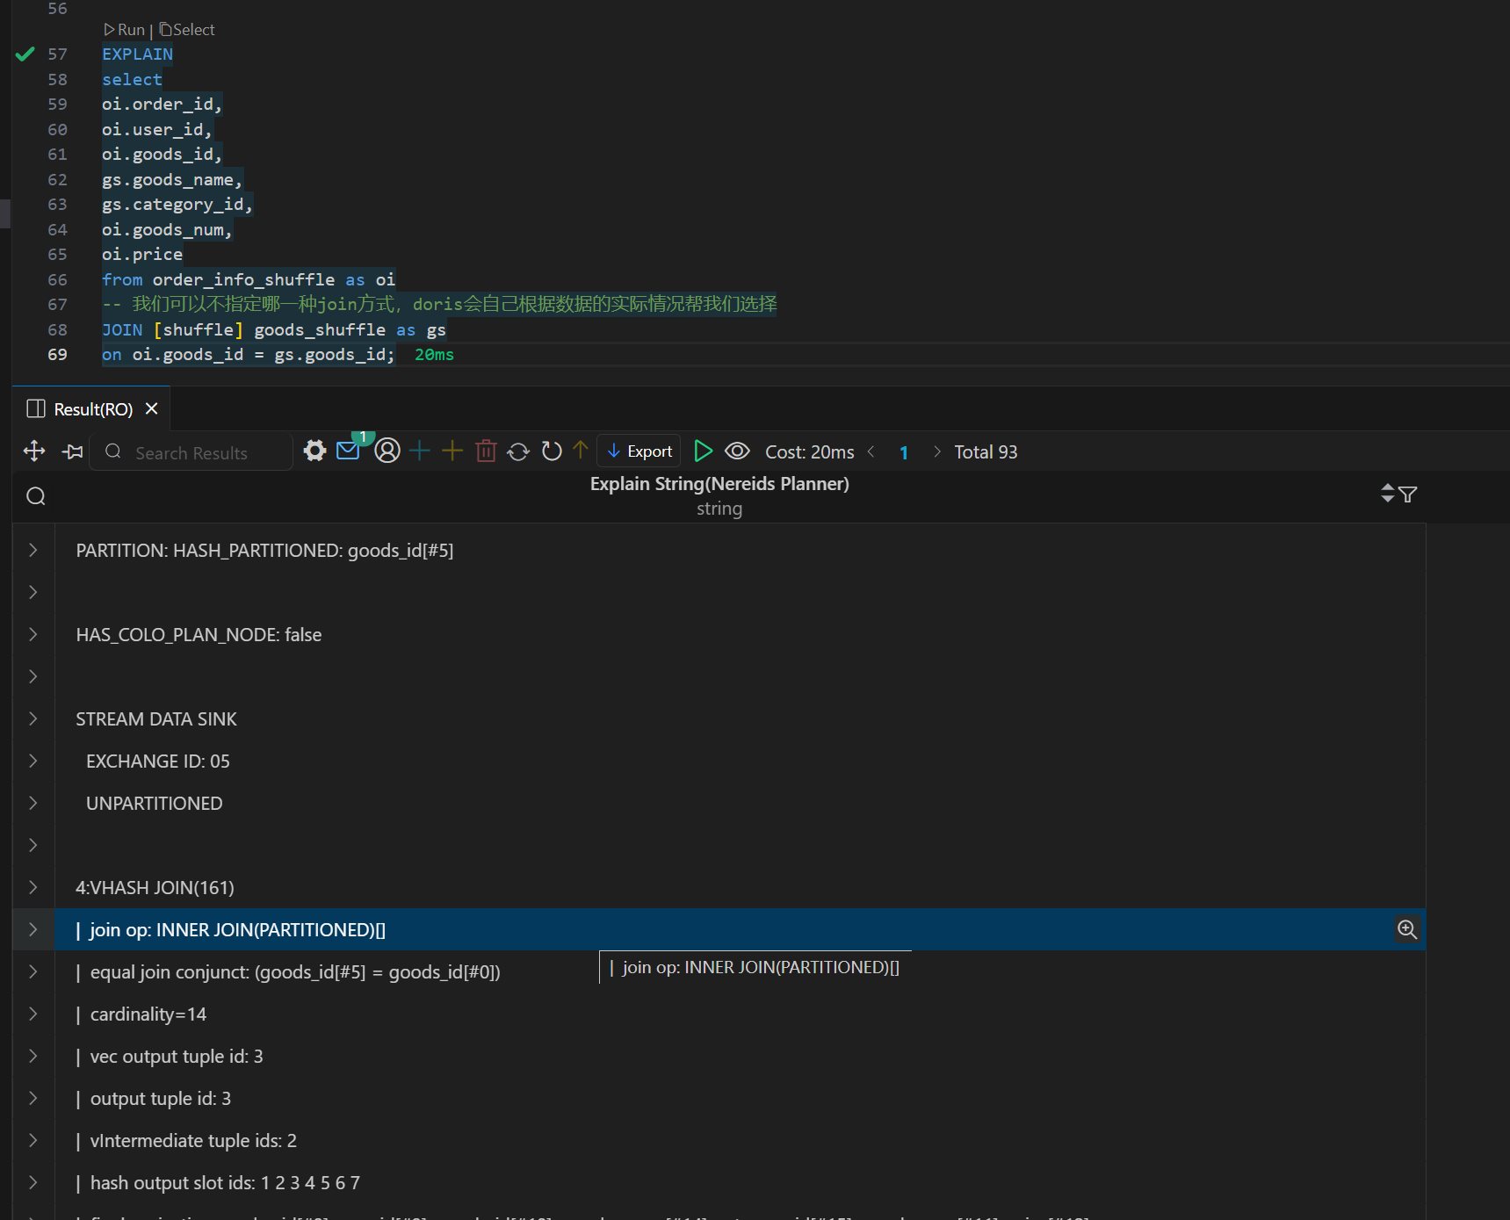
Task: Open result settings gear icon
Action: (x=314, y=451)
